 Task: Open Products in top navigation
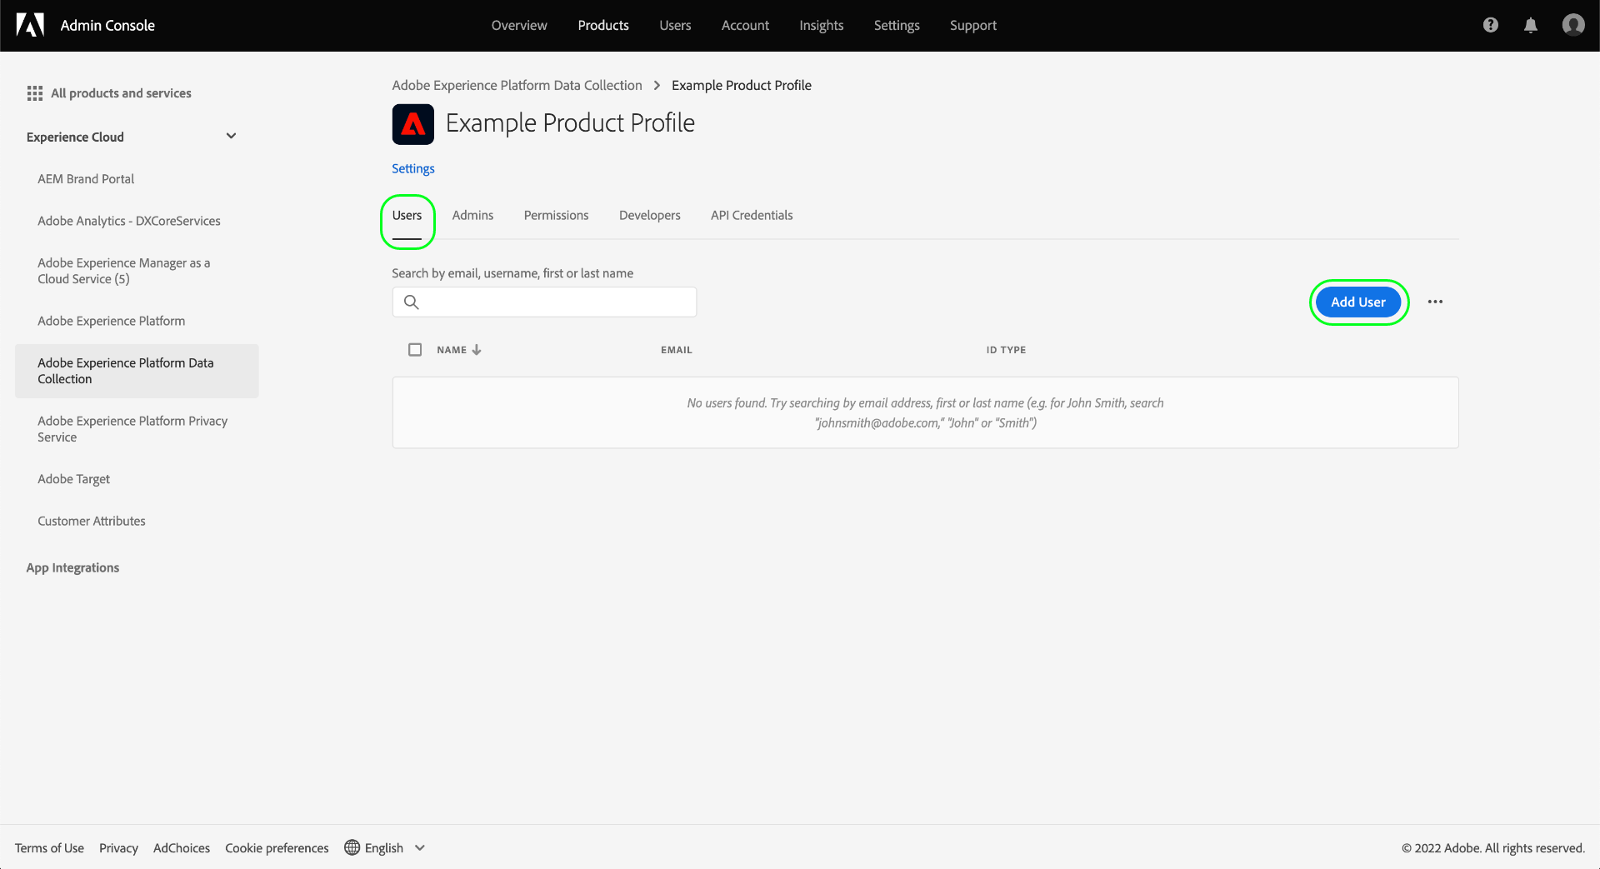(603, 25)
